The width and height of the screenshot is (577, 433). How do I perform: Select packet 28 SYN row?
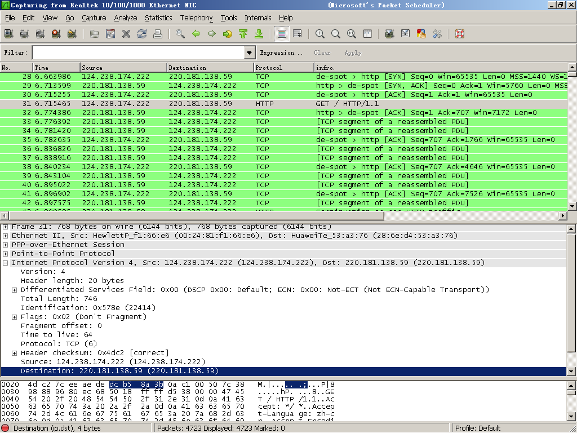284,77
